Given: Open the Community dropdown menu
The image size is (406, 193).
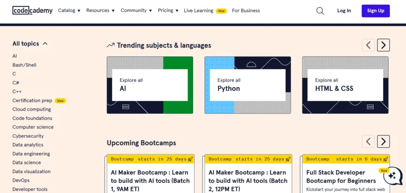Looking at the screenshot, I should (136, 11).
